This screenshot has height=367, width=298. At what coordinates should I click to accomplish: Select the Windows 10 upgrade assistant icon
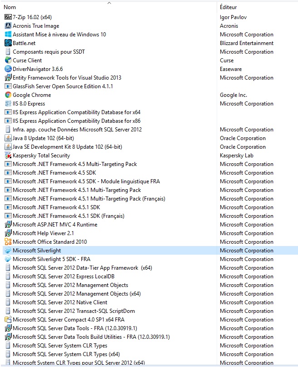click(8, 35)
